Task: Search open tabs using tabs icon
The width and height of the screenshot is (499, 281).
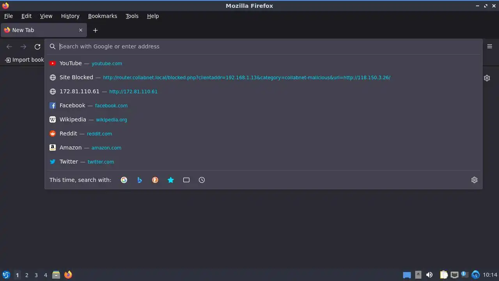Action: 186,180
